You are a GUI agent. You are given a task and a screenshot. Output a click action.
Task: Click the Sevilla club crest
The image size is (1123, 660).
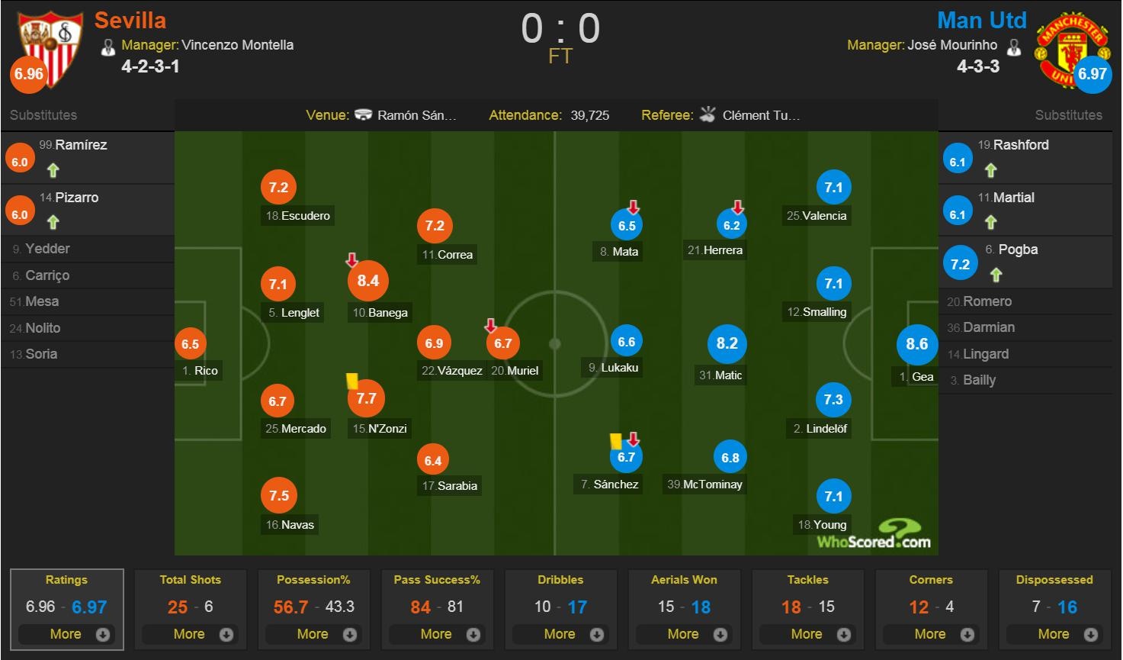tap(47, 47)
